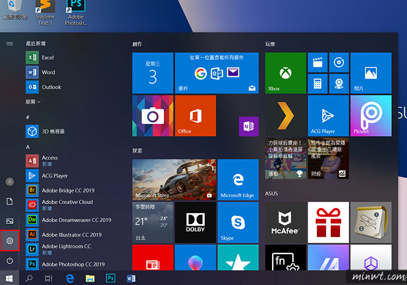Launch ACG Player from app list
This screenshot has width=407, height=285.
47,176
